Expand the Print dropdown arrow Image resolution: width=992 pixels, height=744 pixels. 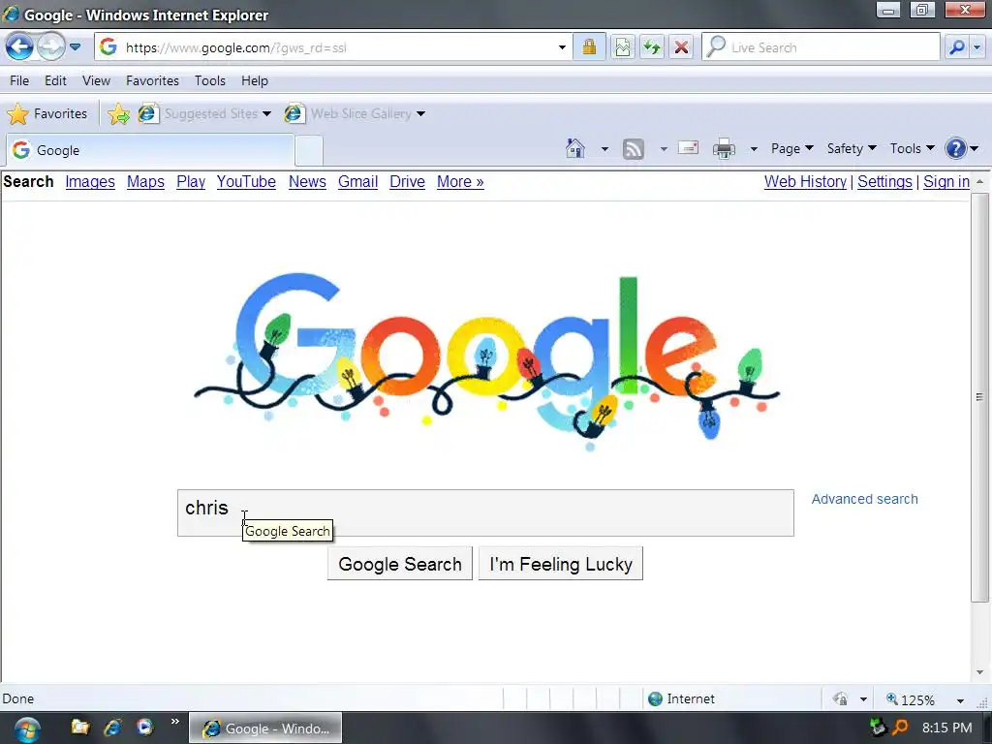tap(754, 149)
